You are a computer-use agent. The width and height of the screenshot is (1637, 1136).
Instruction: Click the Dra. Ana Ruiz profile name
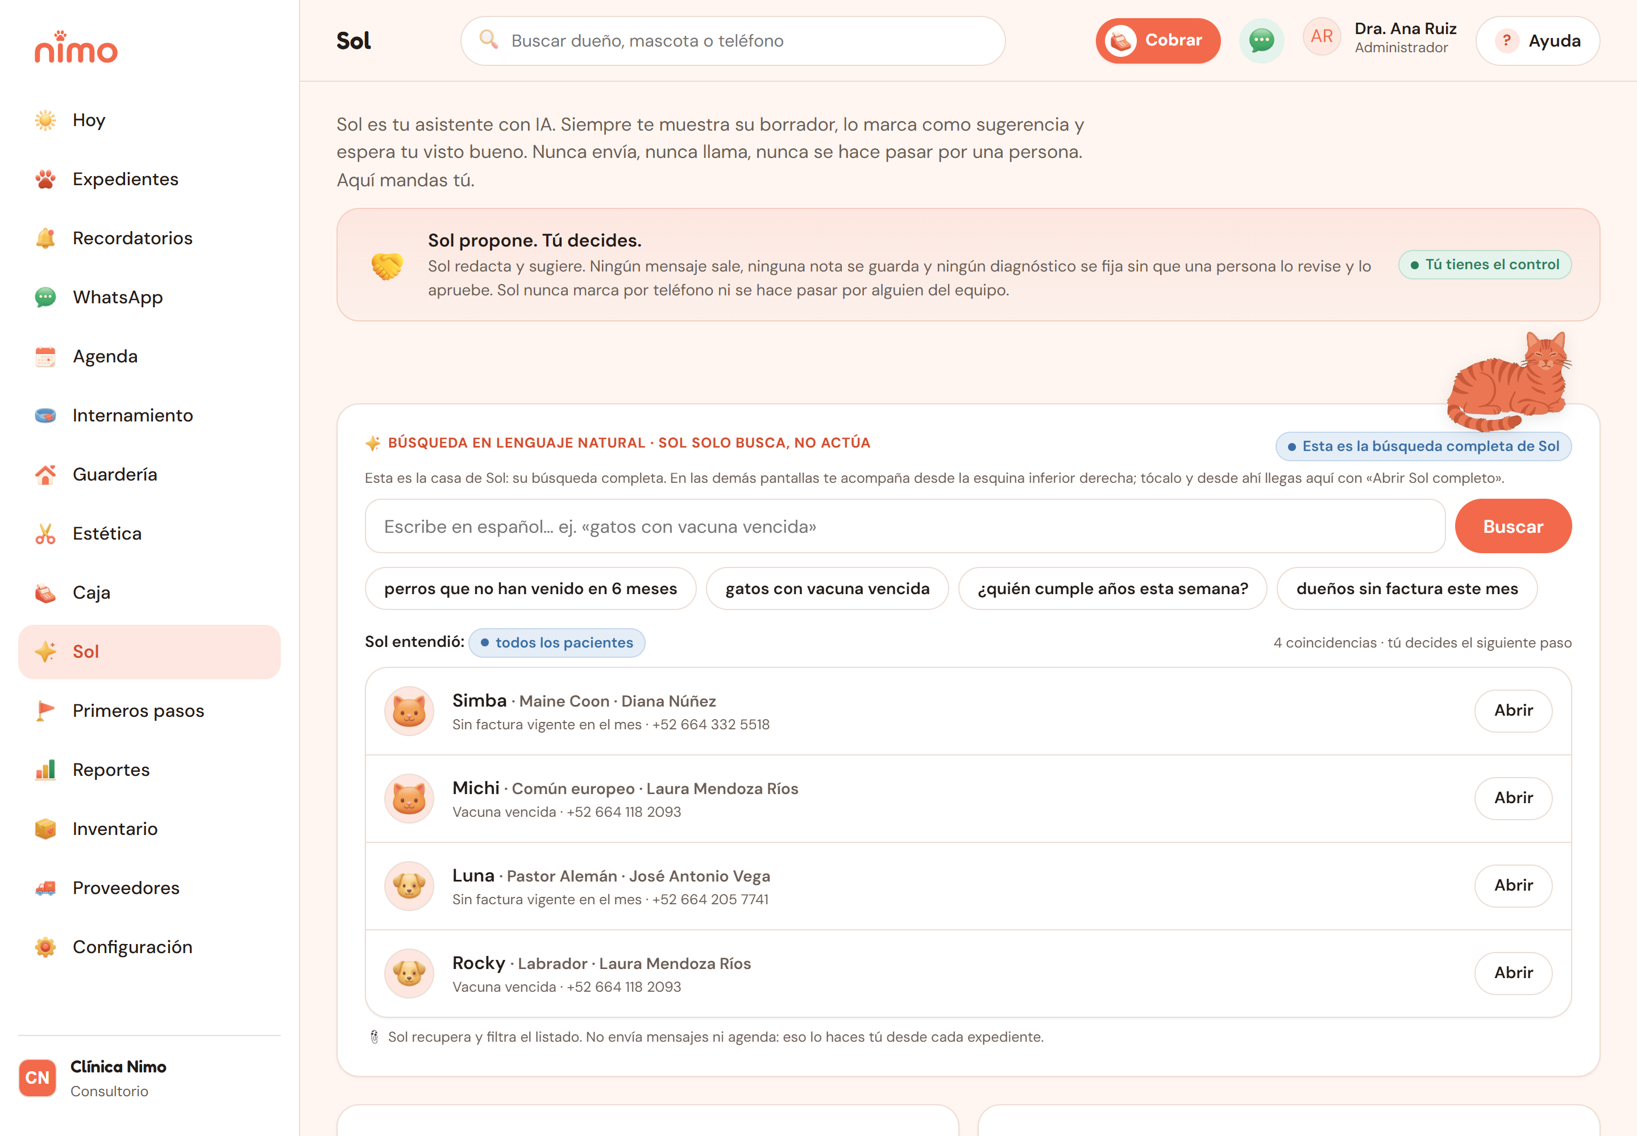1406,28
